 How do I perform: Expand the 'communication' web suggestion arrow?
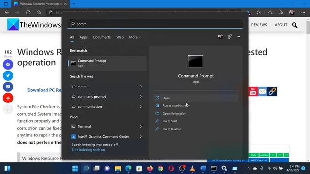coord(141,106)
